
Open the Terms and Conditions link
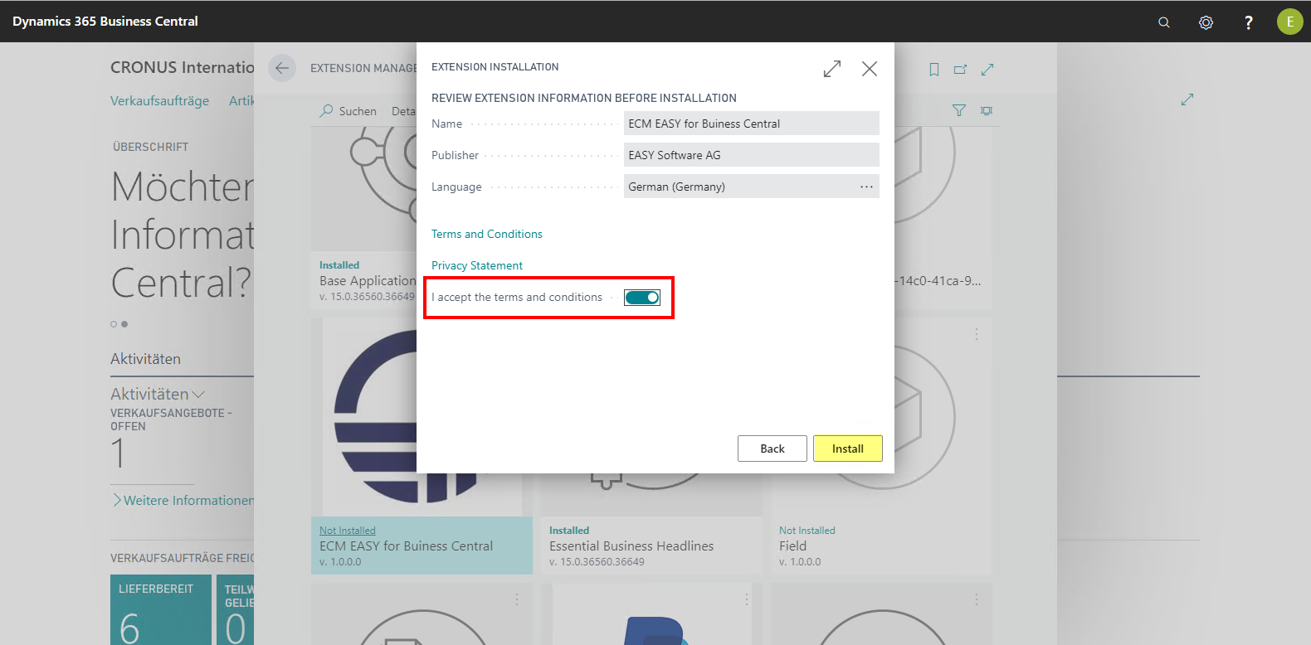point(486,235)
